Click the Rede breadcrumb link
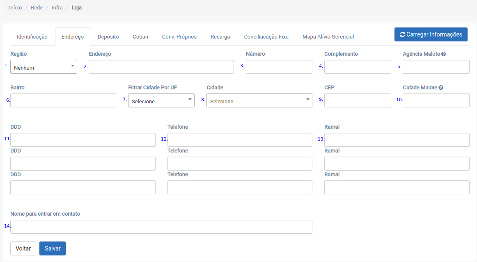 (37, 8)
